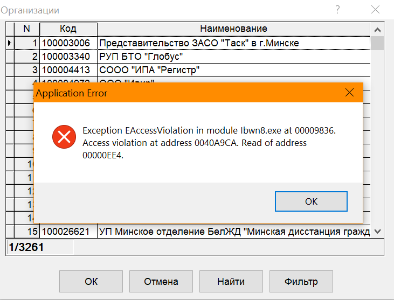Open the Фильтр button

[301, 282]
